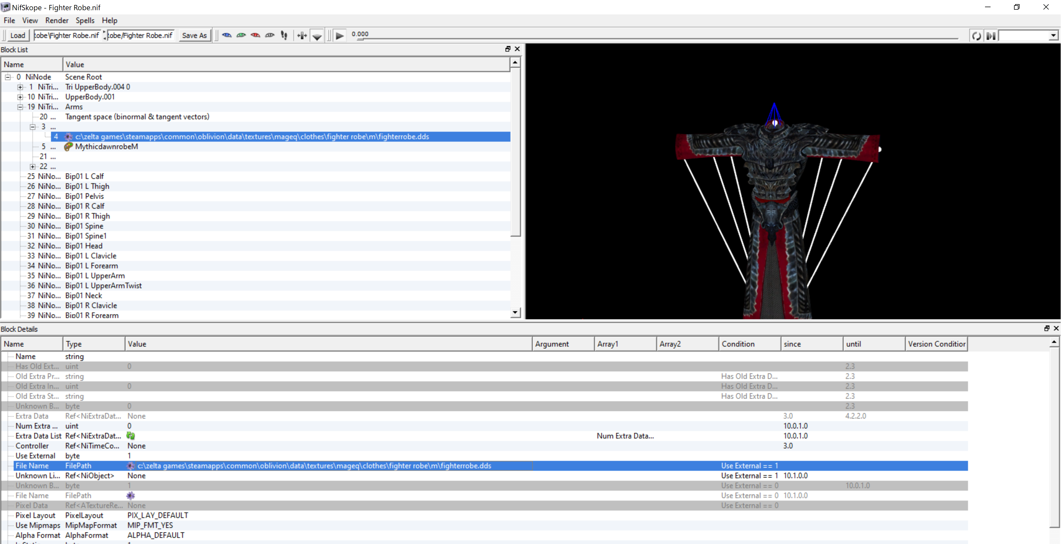Select the Bip01 Pelvis node row

pos(85,196)
